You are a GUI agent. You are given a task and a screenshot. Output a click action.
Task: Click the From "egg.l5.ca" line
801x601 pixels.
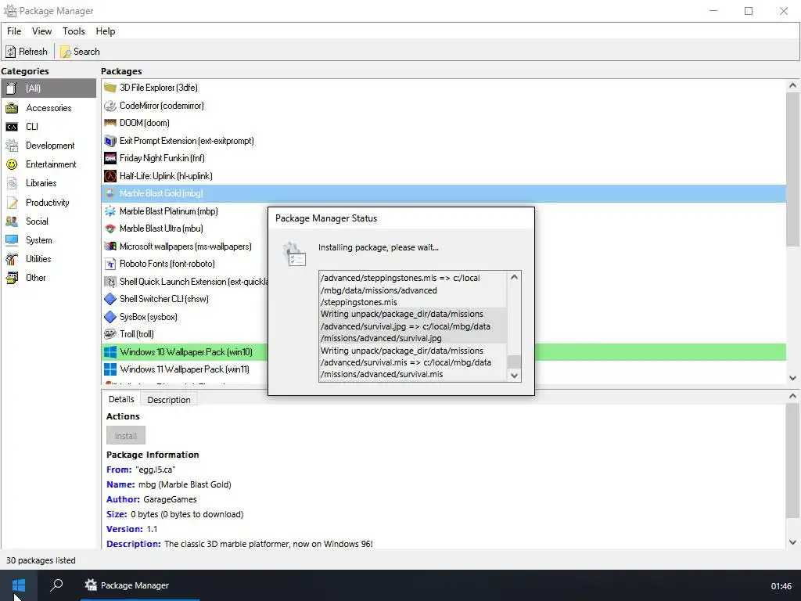point(141,470)
